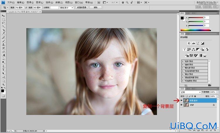Toggle lock transparent pixels

click(x=187, y=96)
